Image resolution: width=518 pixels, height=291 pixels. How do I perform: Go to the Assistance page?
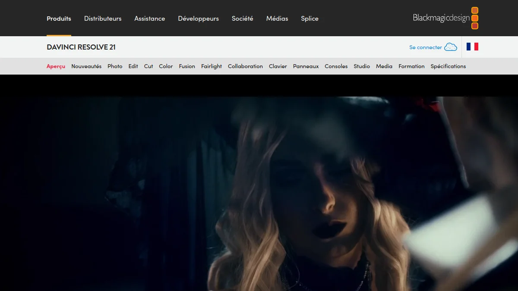(150, 19)
